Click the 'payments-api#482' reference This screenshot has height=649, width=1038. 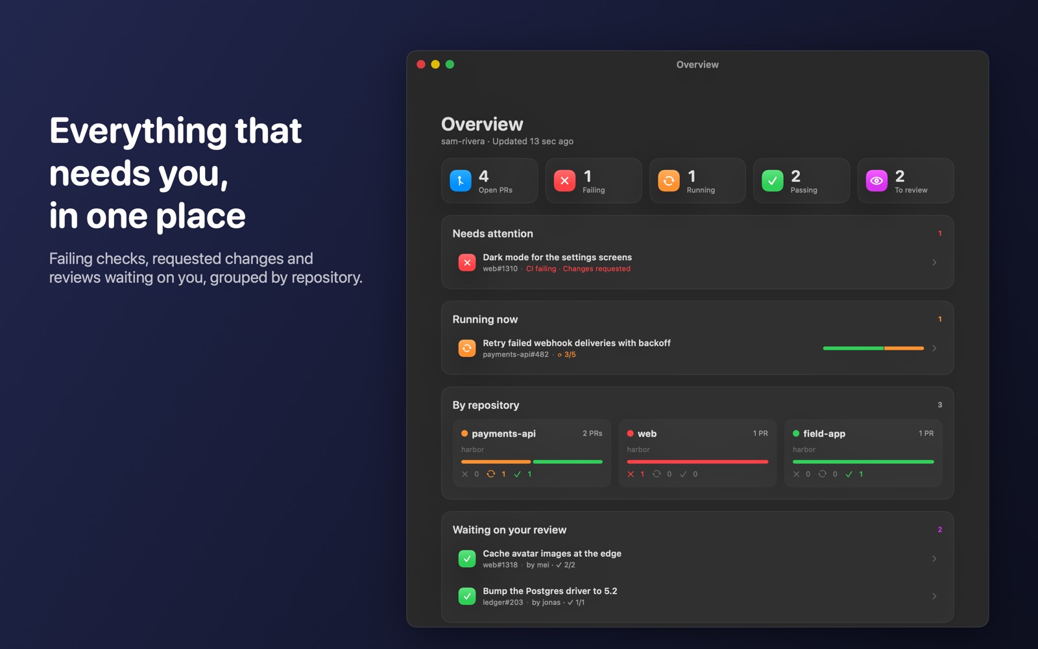pyautogui.click(x=516, y=354)
